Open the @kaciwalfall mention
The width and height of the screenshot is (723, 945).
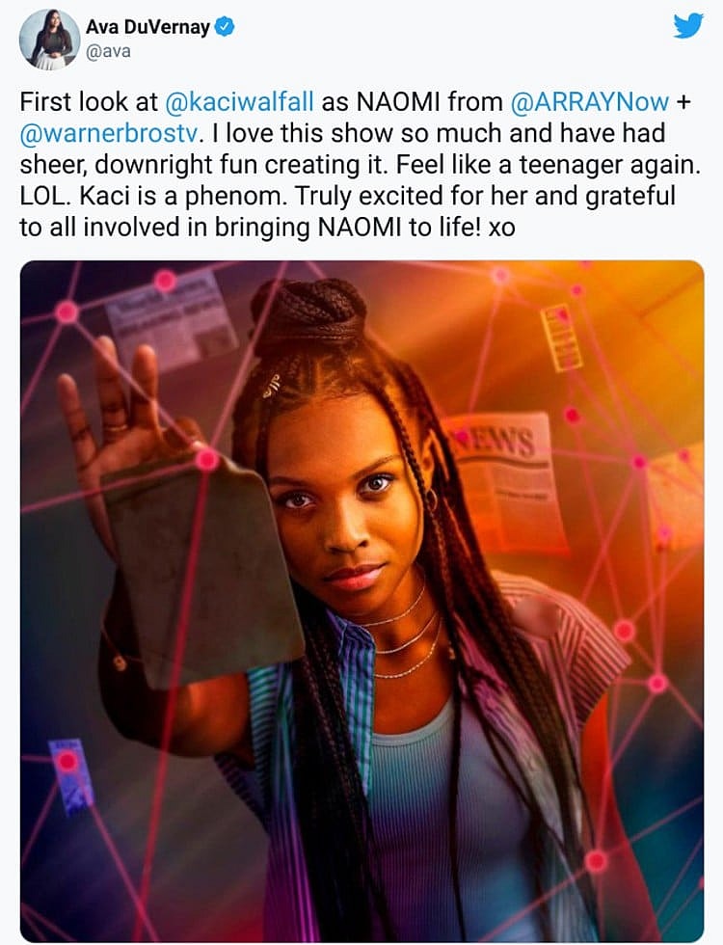coord(239,102)
